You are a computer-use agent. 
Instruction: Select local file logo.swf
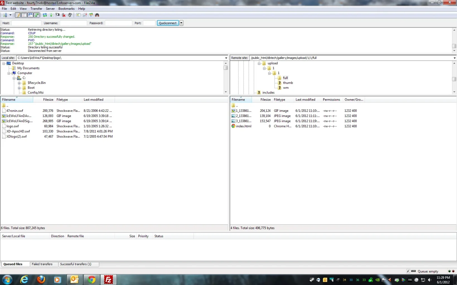[13, 126]
